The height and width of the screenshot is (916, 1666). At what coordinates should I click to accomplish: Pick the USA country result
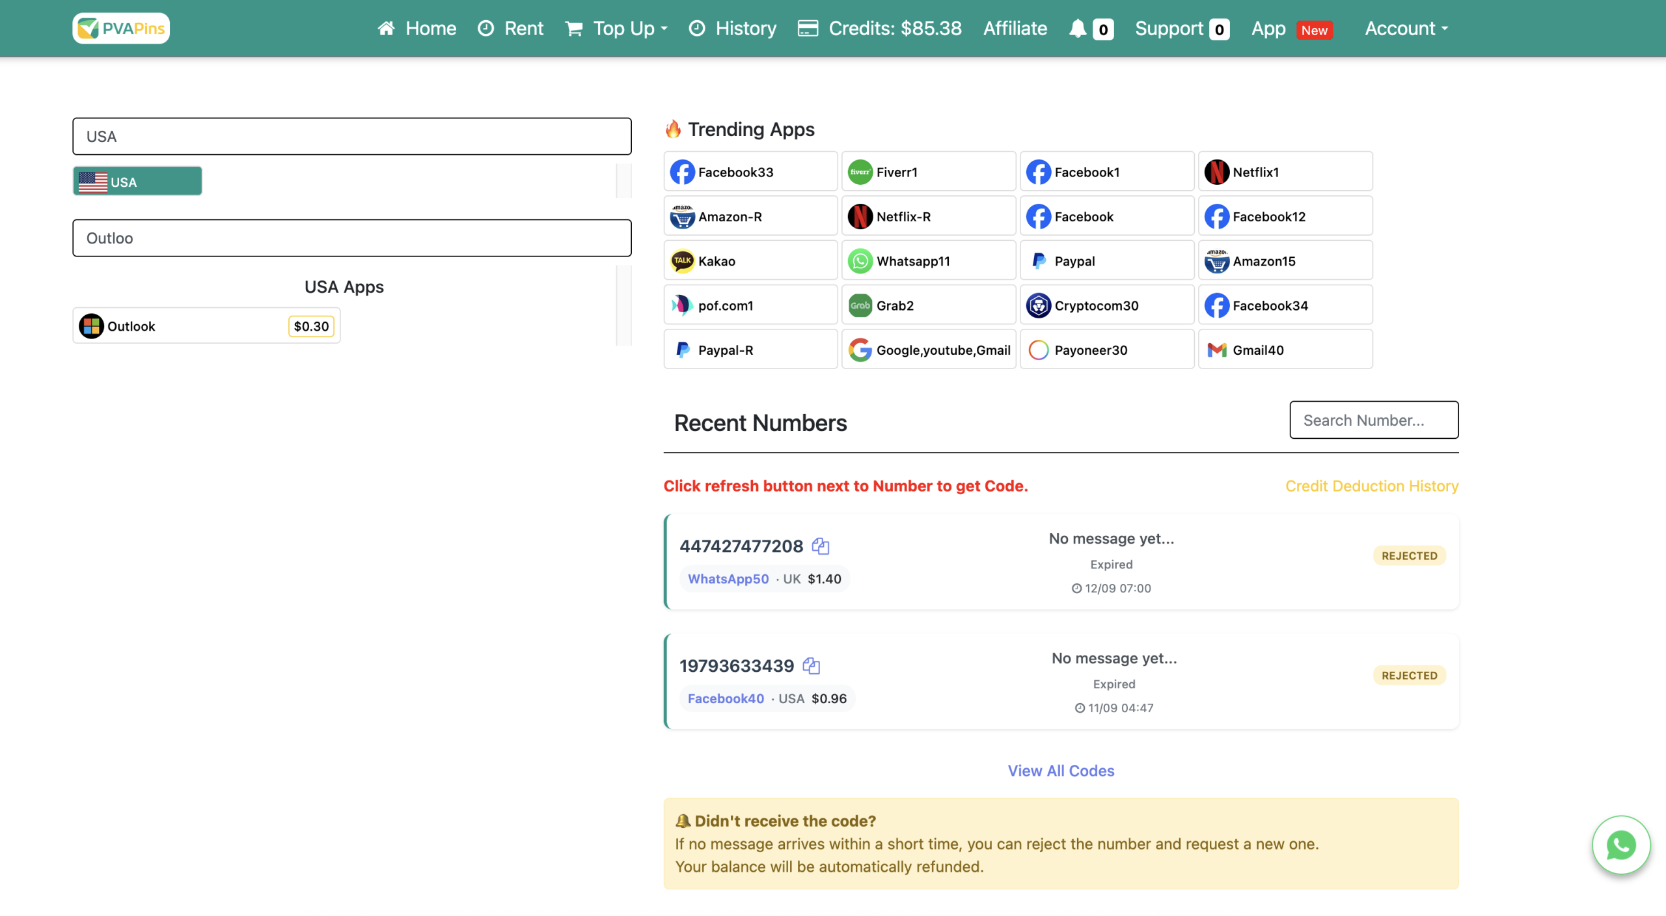pyautogui.click(x=137, y=181)
